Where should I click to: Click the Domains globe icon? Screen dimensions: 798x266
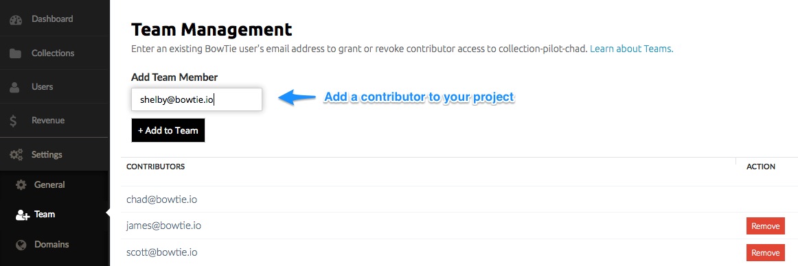pyautogui.click(x=21, y=245)
